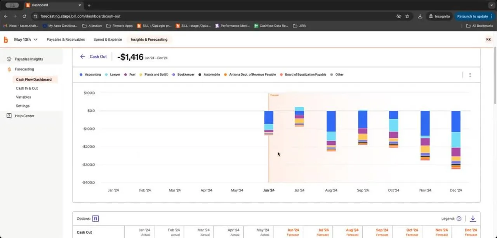The image size is (497, 238).
Task: Reload the page with refresh icon
Action: click(x=24, y=16)
